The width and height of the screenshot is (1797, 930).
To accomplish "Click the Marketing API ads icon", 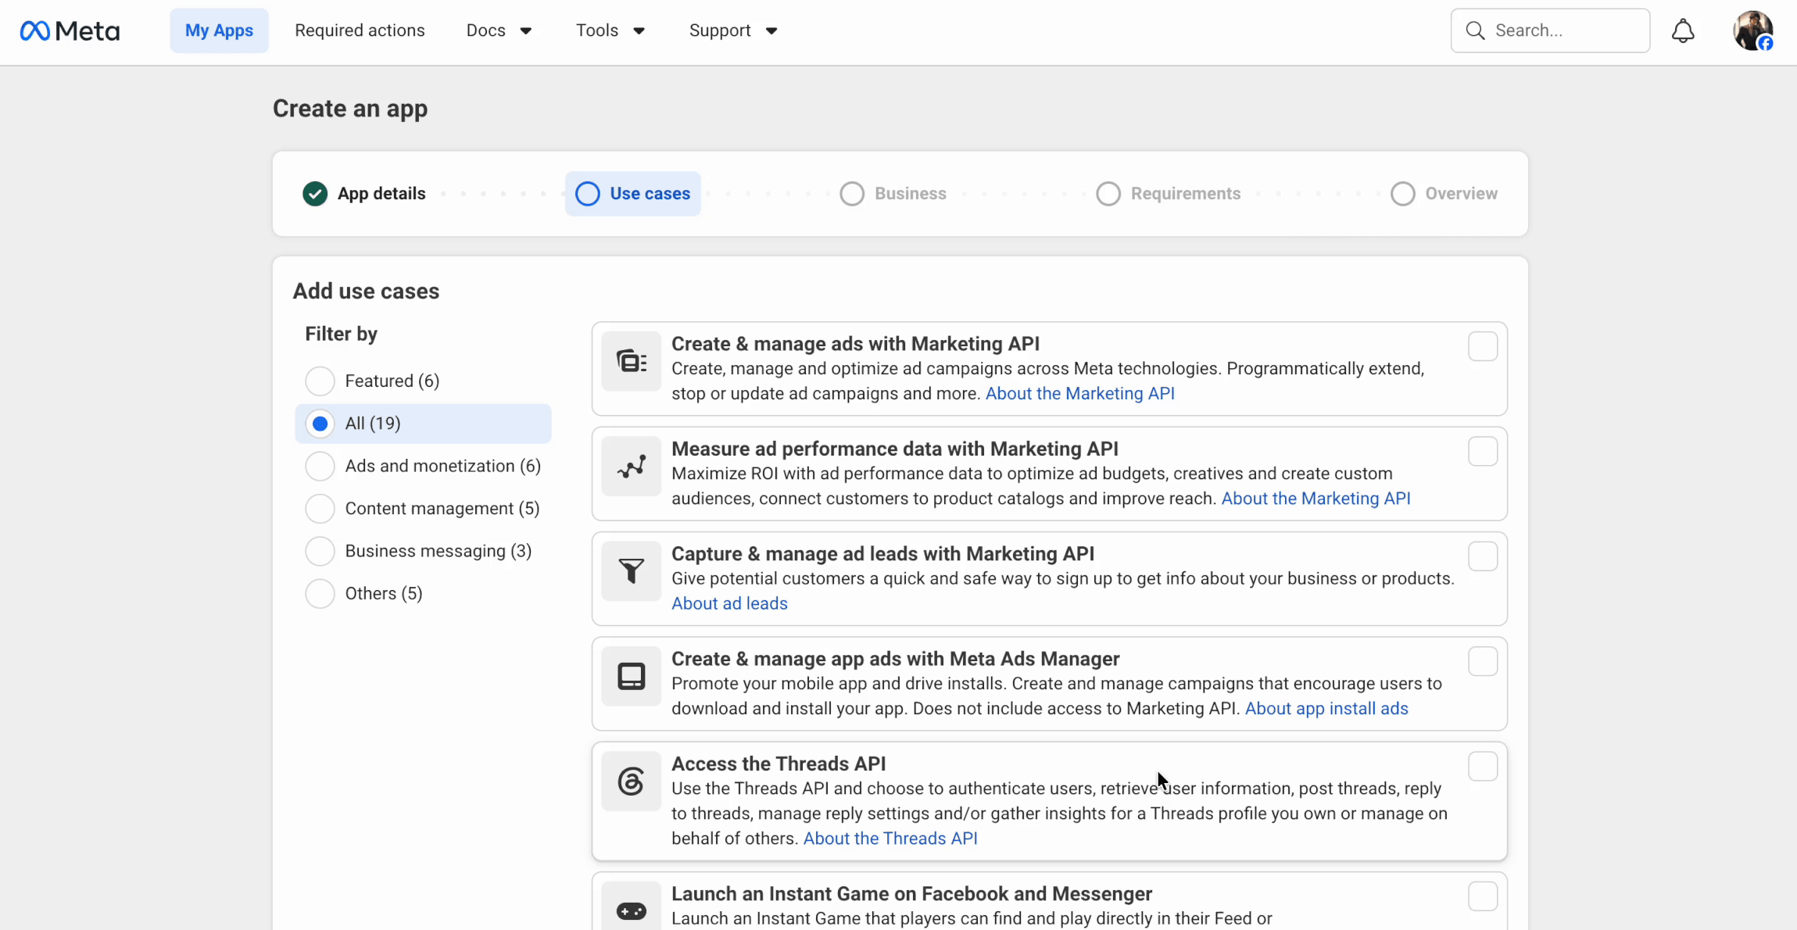I will tap(632, 361).
